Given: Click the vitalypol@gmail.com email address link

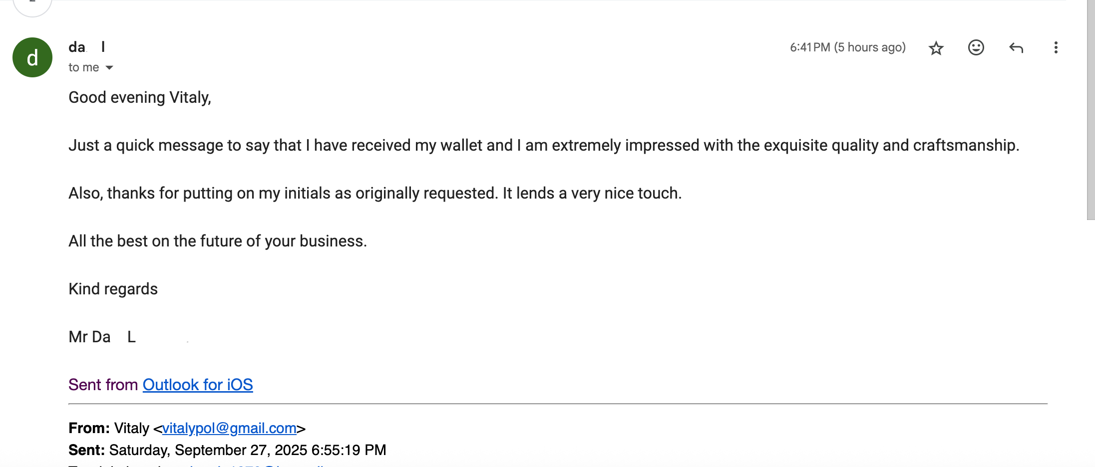Looking at the screenshot, I should [x=229, y=428].
